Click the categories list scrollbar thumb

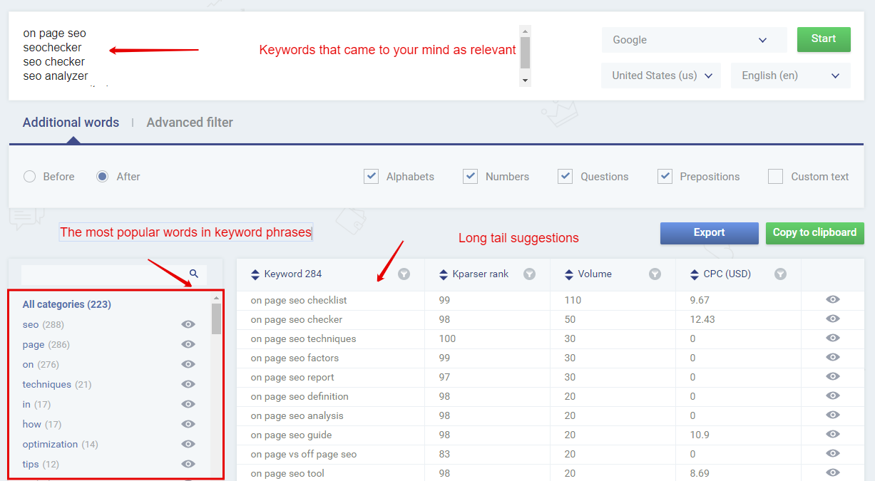[216, 319]
